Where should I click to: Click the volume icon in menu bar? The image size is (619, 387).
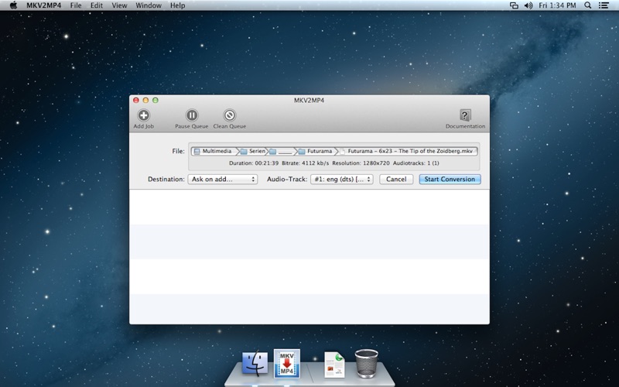click(x=528, y=5)
